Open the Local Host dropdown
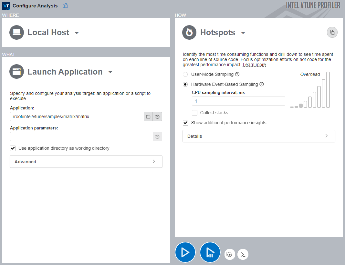Image resolution: width=345 pixels, height=265 pixels. coord(77,33)
